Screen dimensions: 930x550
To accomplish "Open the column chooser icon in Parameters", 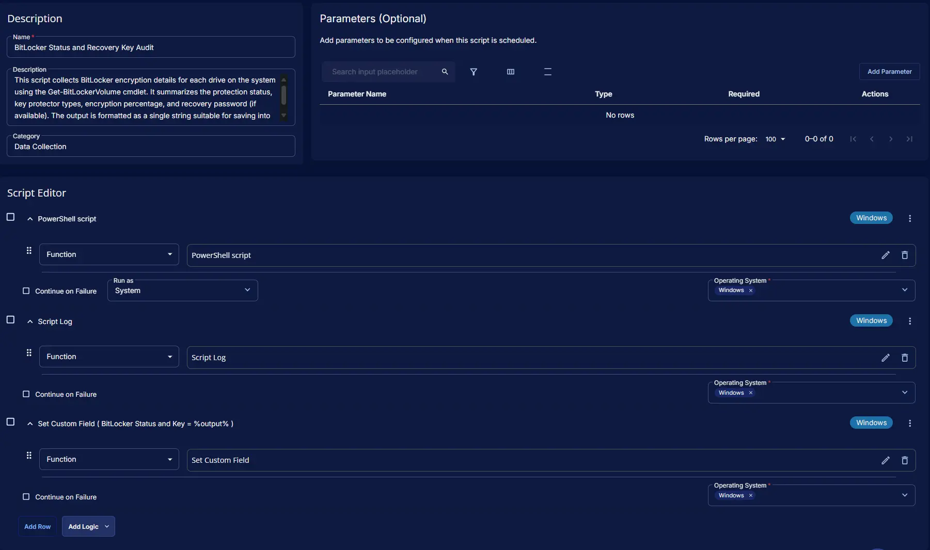I will [510, 72].
